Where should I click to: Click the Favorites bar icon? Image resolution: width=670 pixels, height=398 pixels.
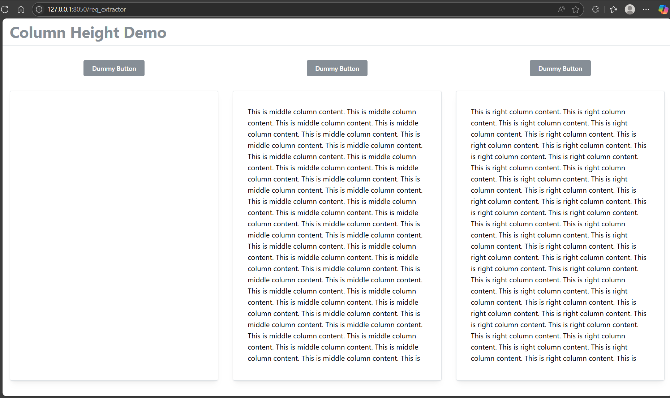click(613, 9)
